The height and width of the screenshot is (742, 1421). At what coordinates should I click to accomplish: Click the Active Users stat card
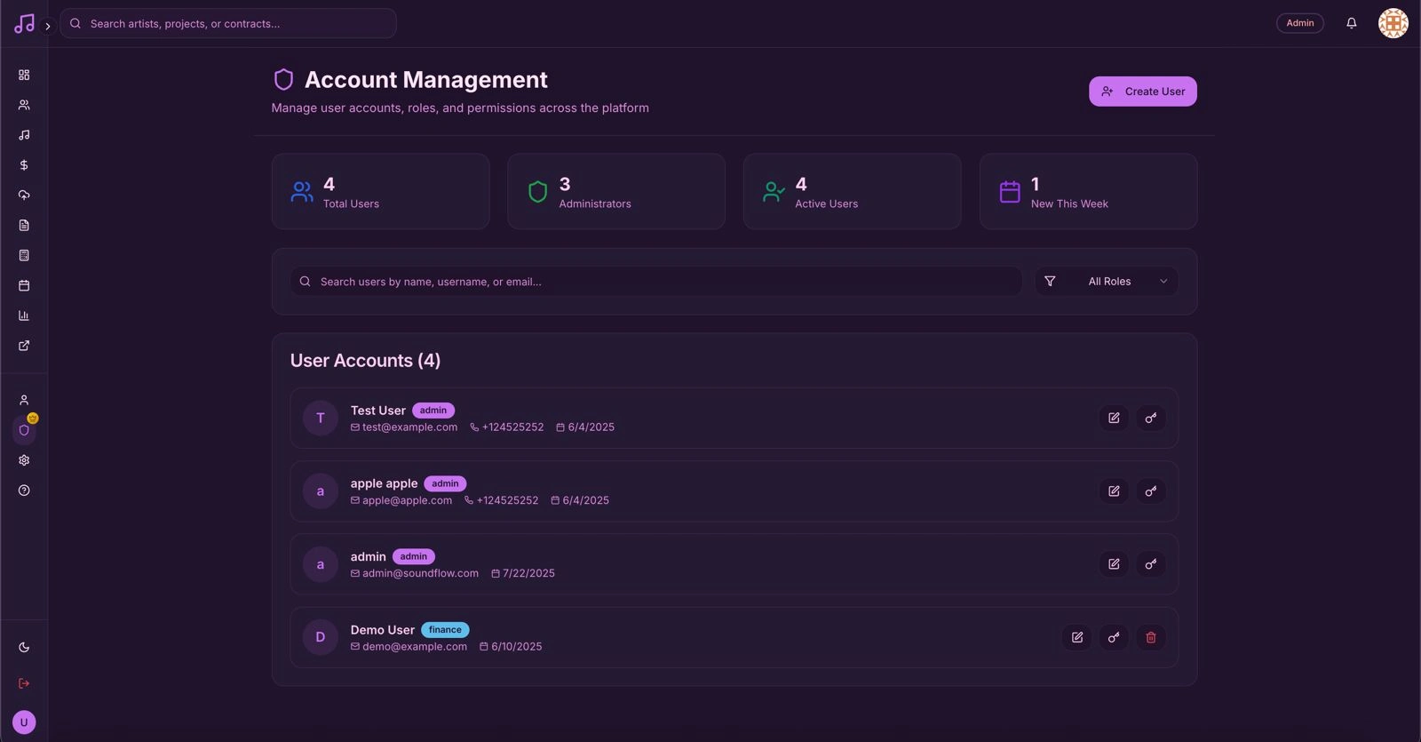click(852, 192)
